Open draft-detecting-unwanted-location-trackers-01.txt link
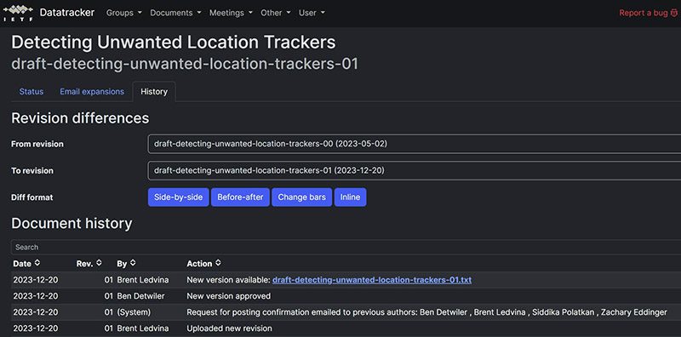Viewport: 681px width, 337px height. (x=372, y=280)
